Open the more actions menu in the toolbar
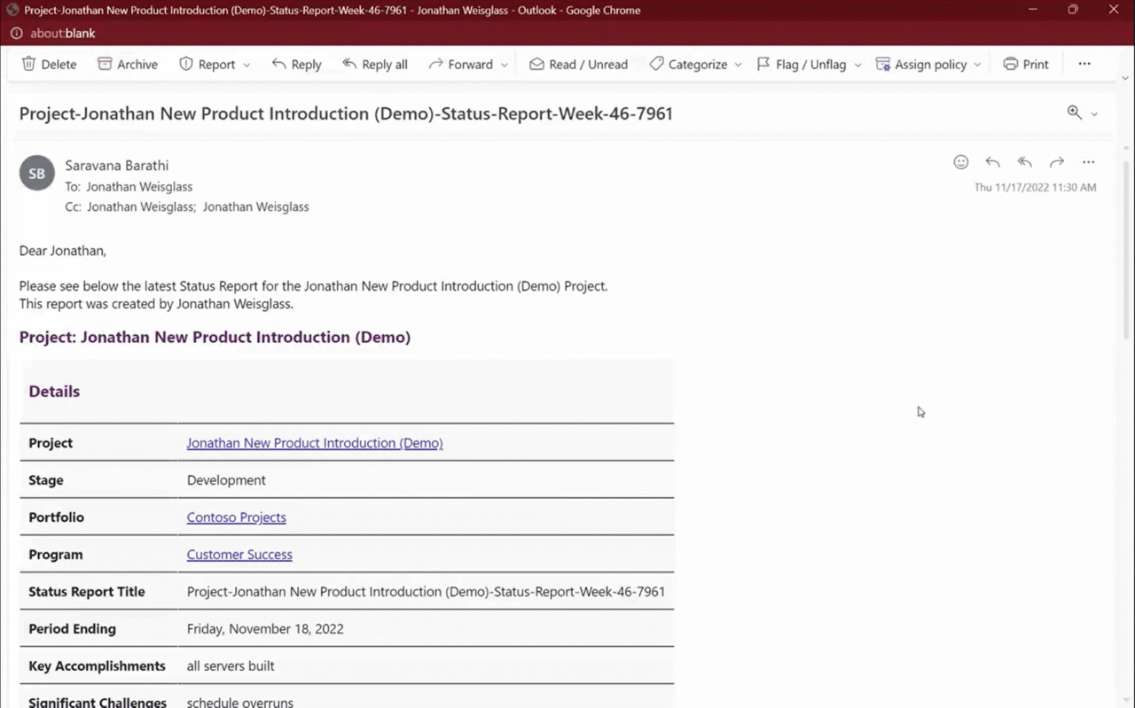 1084,64
